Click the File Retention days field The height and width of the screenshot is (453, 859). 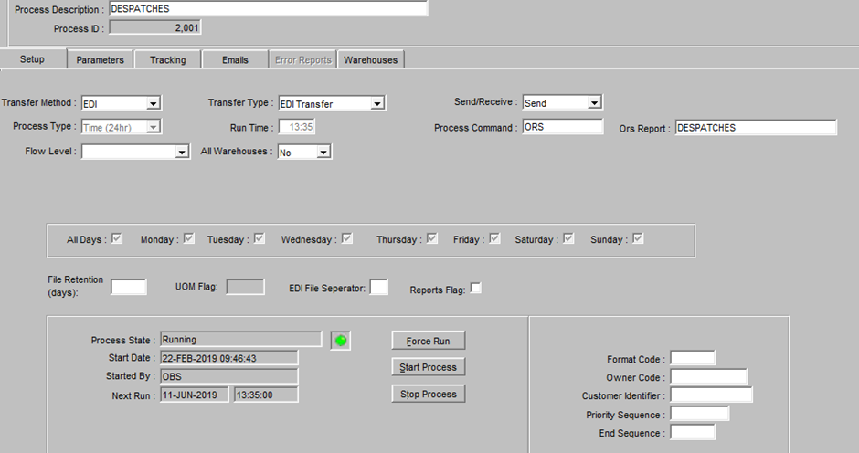[x=129, y=287]
